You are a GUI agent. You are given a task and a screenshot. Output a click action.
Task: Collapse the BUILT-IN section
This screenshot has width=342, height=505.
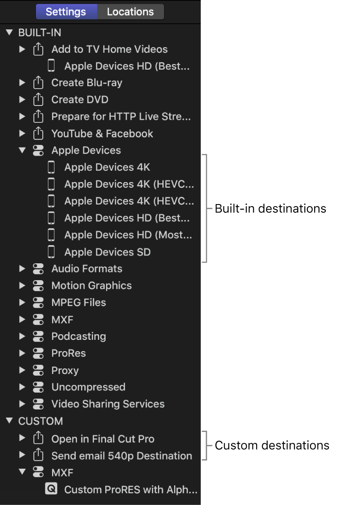tap(10, 32)
